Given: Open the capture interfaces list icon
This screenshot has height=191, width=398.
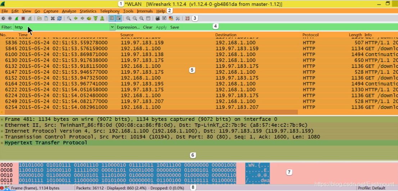Looking at the screenshot, I should pyautogui.click(x=3, y=18).
